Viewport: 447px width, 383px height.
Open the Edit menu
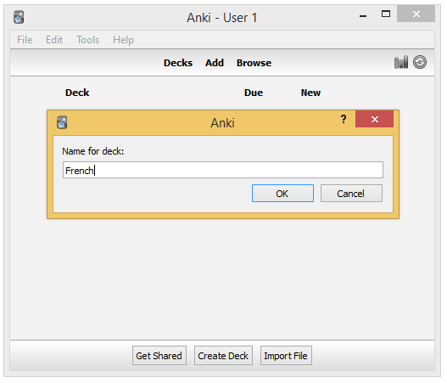point(54,40)
